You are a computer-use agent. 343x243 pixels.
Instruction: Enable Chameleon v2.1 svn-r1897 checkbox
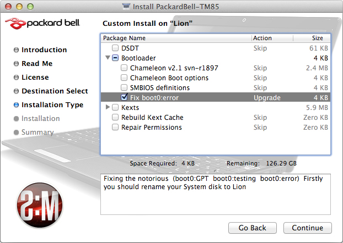point(124,68)
